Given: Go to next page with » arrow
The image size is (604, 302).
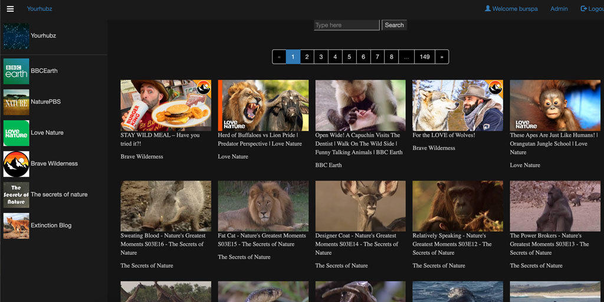Looking at the screenshot, I should coord(442,57).
